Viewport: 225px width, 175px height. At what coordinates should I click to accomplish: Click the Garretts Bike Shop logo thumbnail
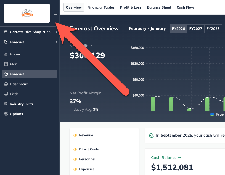(x=27, y=13)
